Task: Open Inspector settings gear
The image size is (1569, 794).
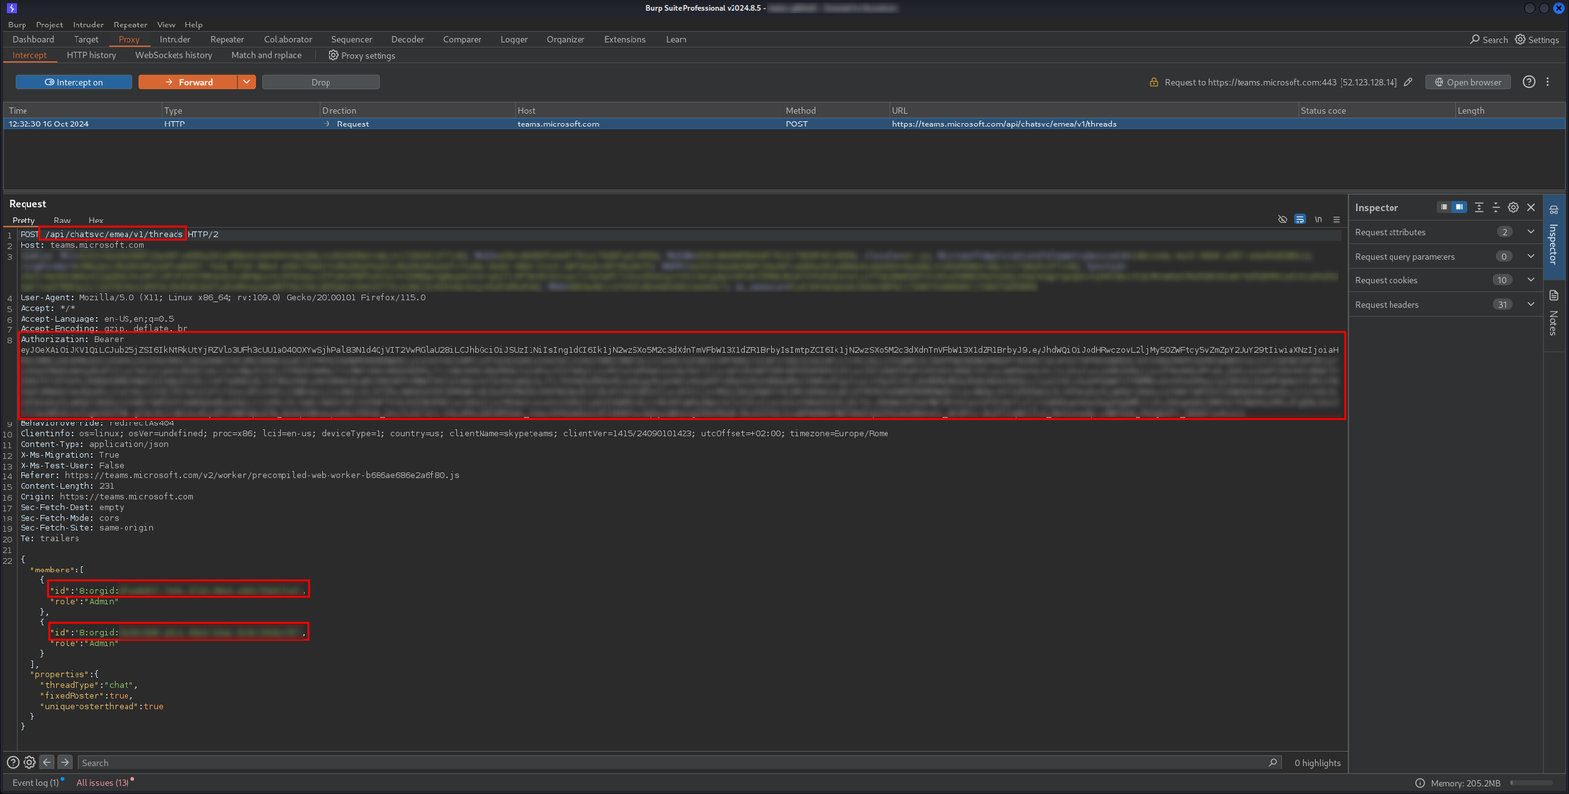Action: (x=1513, y=207)
